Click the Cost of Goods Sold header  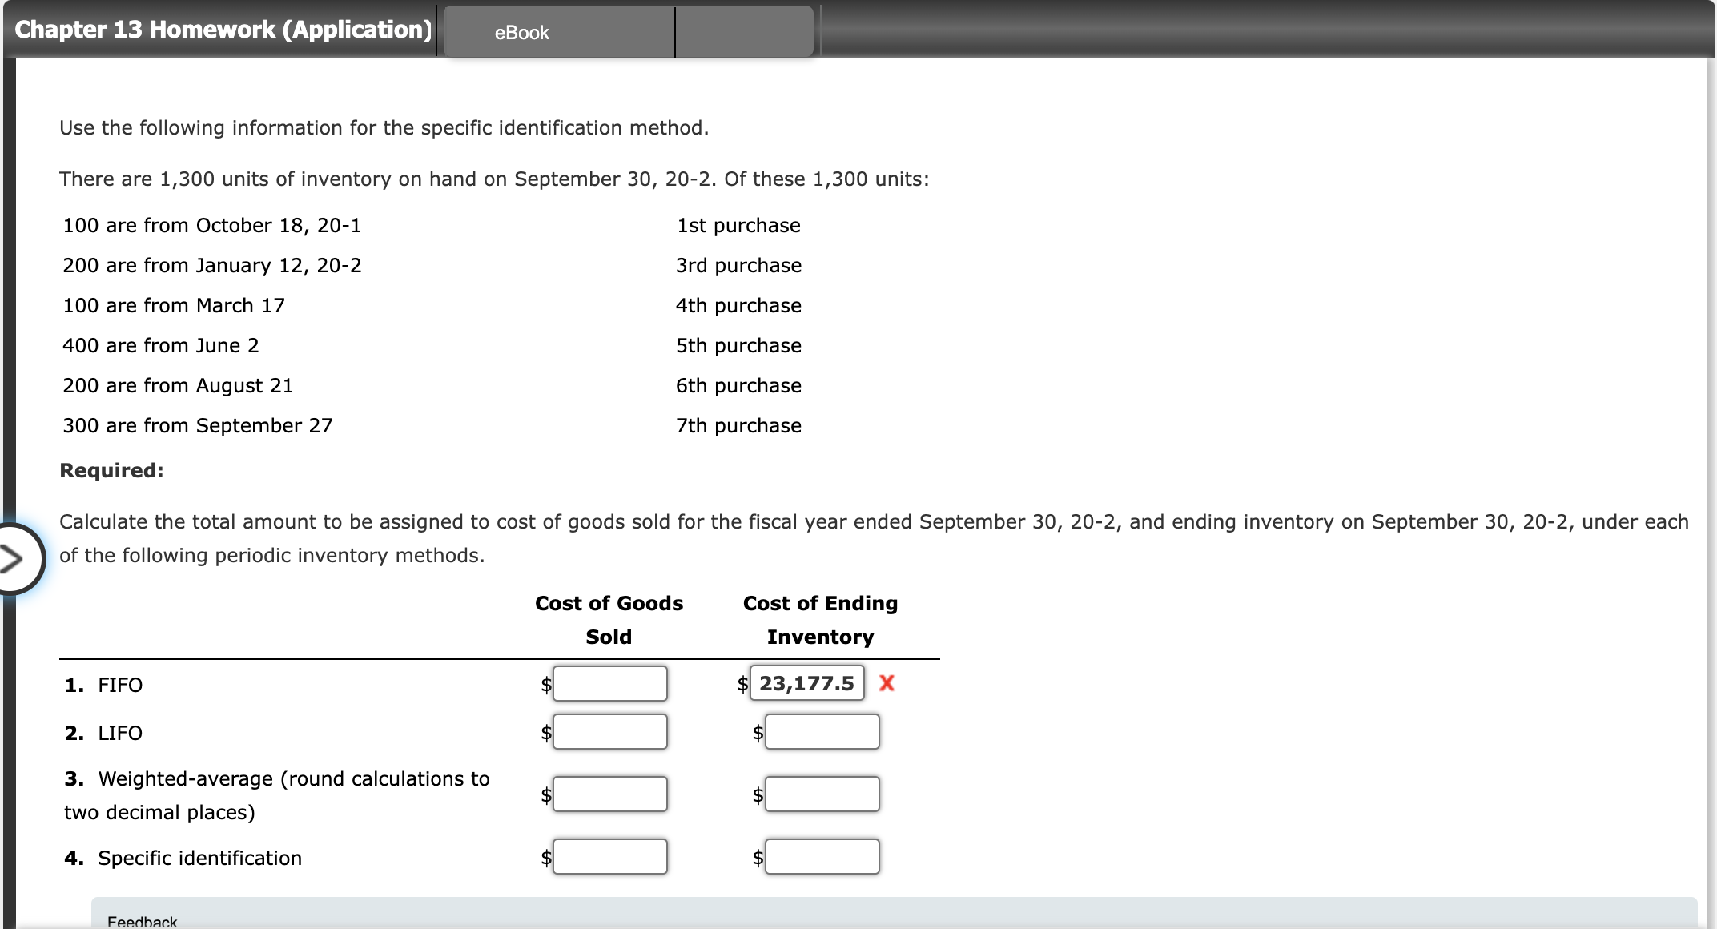point(609,620)
